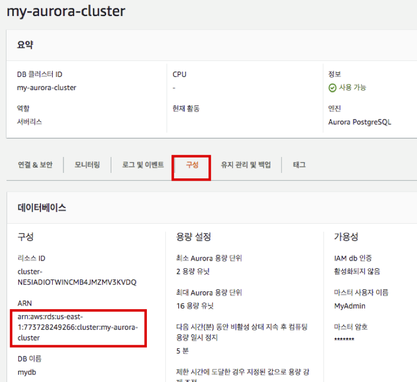Switch to the 모니터링 tab
Image resolution: width=417 pixels, height=382 pixels.
pos(87,165)
